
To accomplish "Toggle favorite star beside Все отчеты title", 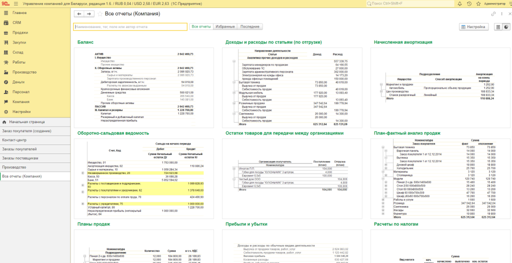I will click(100, 14).
